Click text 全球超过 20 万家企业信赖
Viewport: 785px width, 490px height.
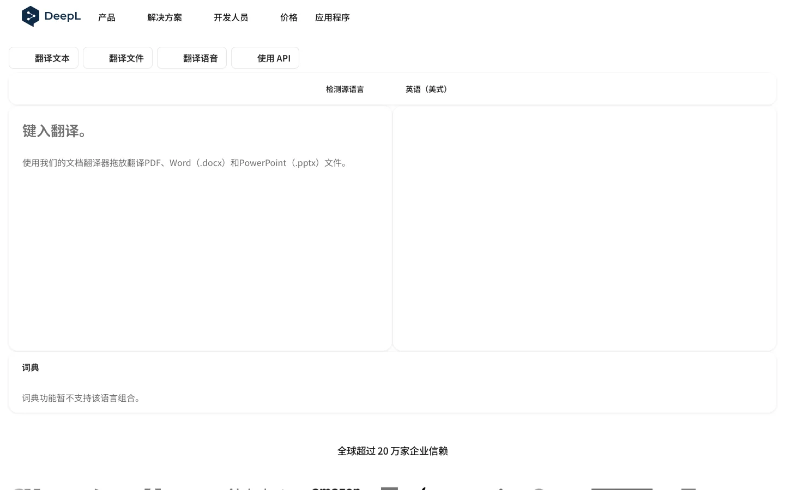pyautogui.click(x=392, y=451)
